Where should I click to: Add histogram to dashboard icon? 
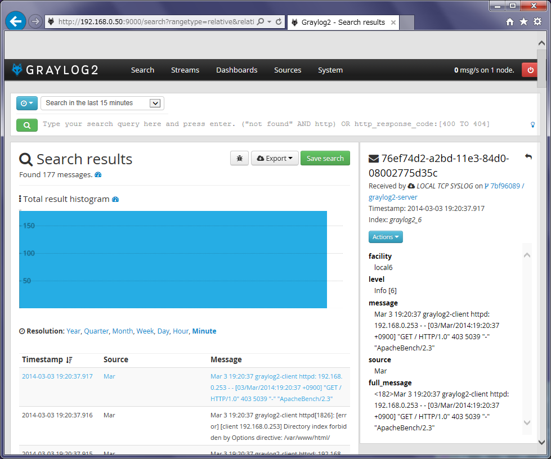(x=115, y=199)
